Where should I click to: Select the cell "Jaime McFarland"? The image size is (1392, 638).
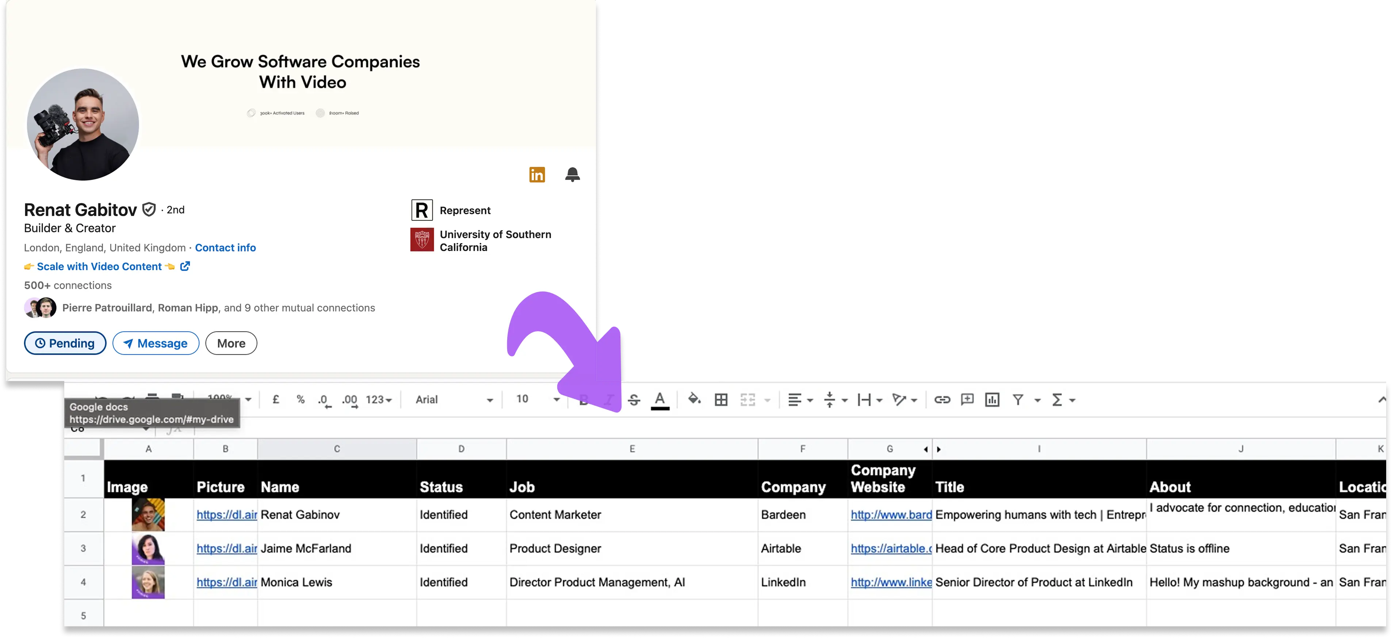[x=337, y=548]
